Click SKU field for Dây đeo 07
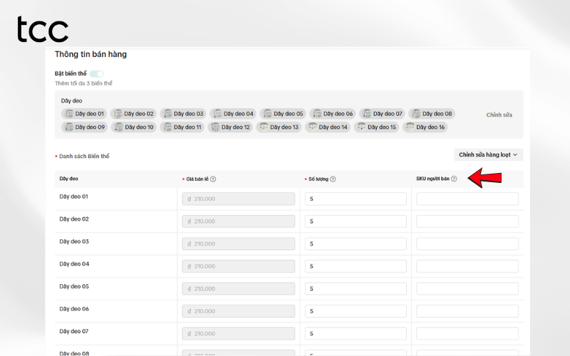 [467, 334]
